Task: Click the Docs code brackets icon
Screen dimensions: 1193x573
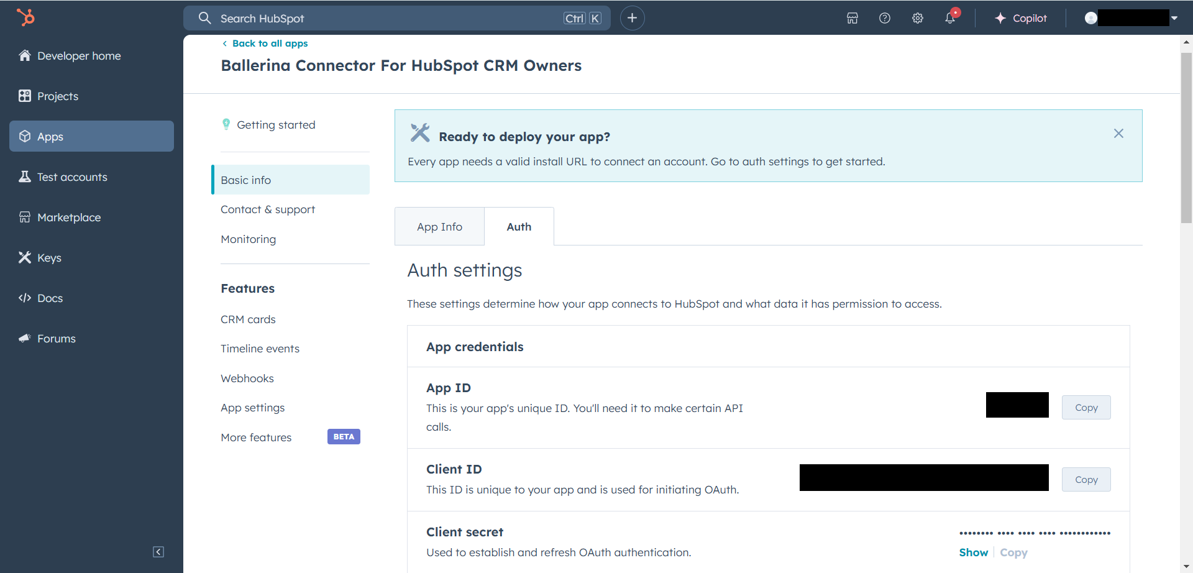Action: pos(25,298)
